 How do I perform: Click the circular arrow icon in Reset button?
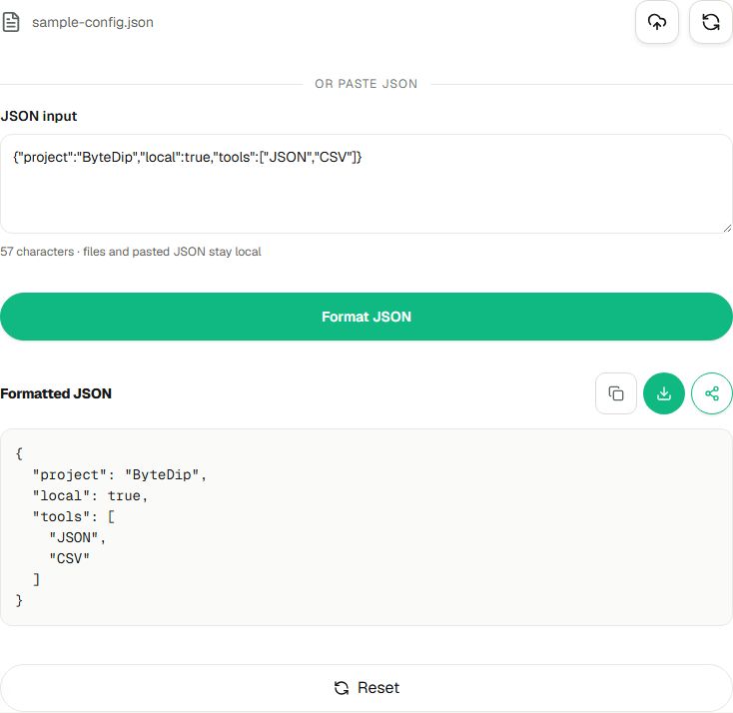coord(342,688)
